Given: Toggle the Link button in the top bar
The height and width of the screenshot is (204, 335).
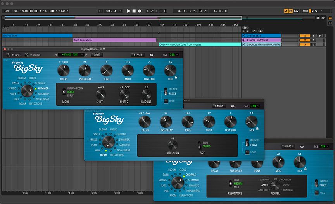Looking at the screenshot, I should pyautogui.click(x=7, y=11).
